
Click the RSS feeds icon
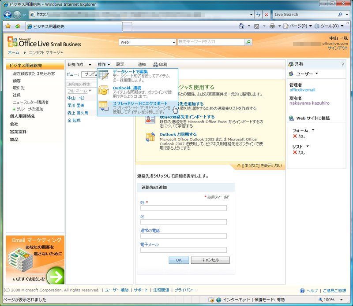click(x=257, y=26)
